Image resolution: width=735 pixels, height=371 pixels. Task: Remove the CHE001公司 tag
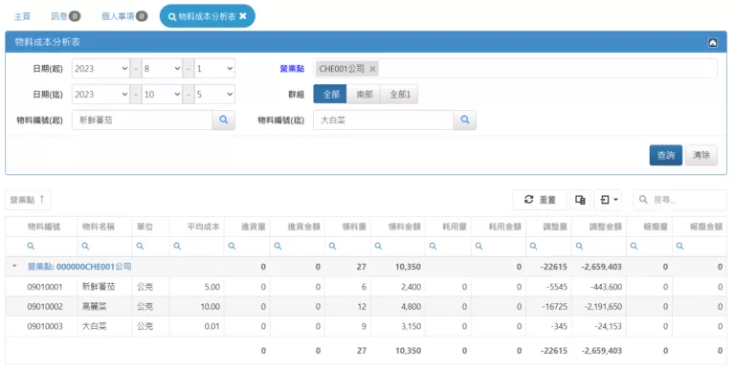(x=372, y=69)
